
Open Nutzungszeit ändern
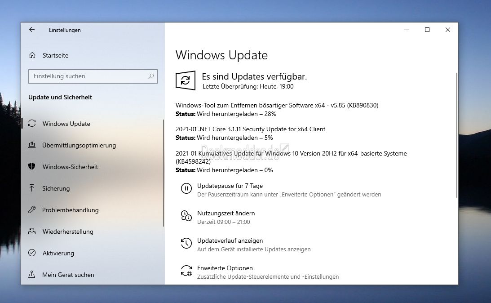tap(226, 213)
